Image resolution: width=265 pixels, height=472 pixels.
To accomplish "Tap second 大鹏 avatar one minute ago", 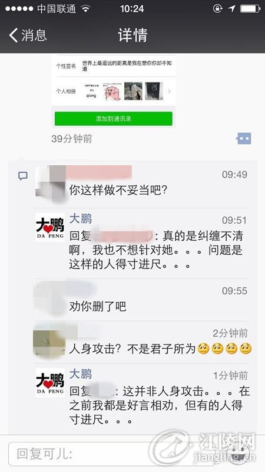I will click(x=50, y=382).
